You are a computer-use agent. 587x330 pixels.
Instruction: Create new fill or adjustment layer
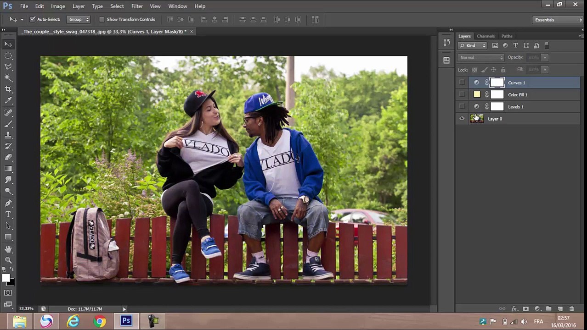tap(537, 309)
